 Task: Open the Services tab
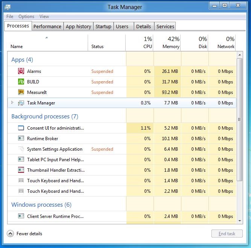[165, 26]
